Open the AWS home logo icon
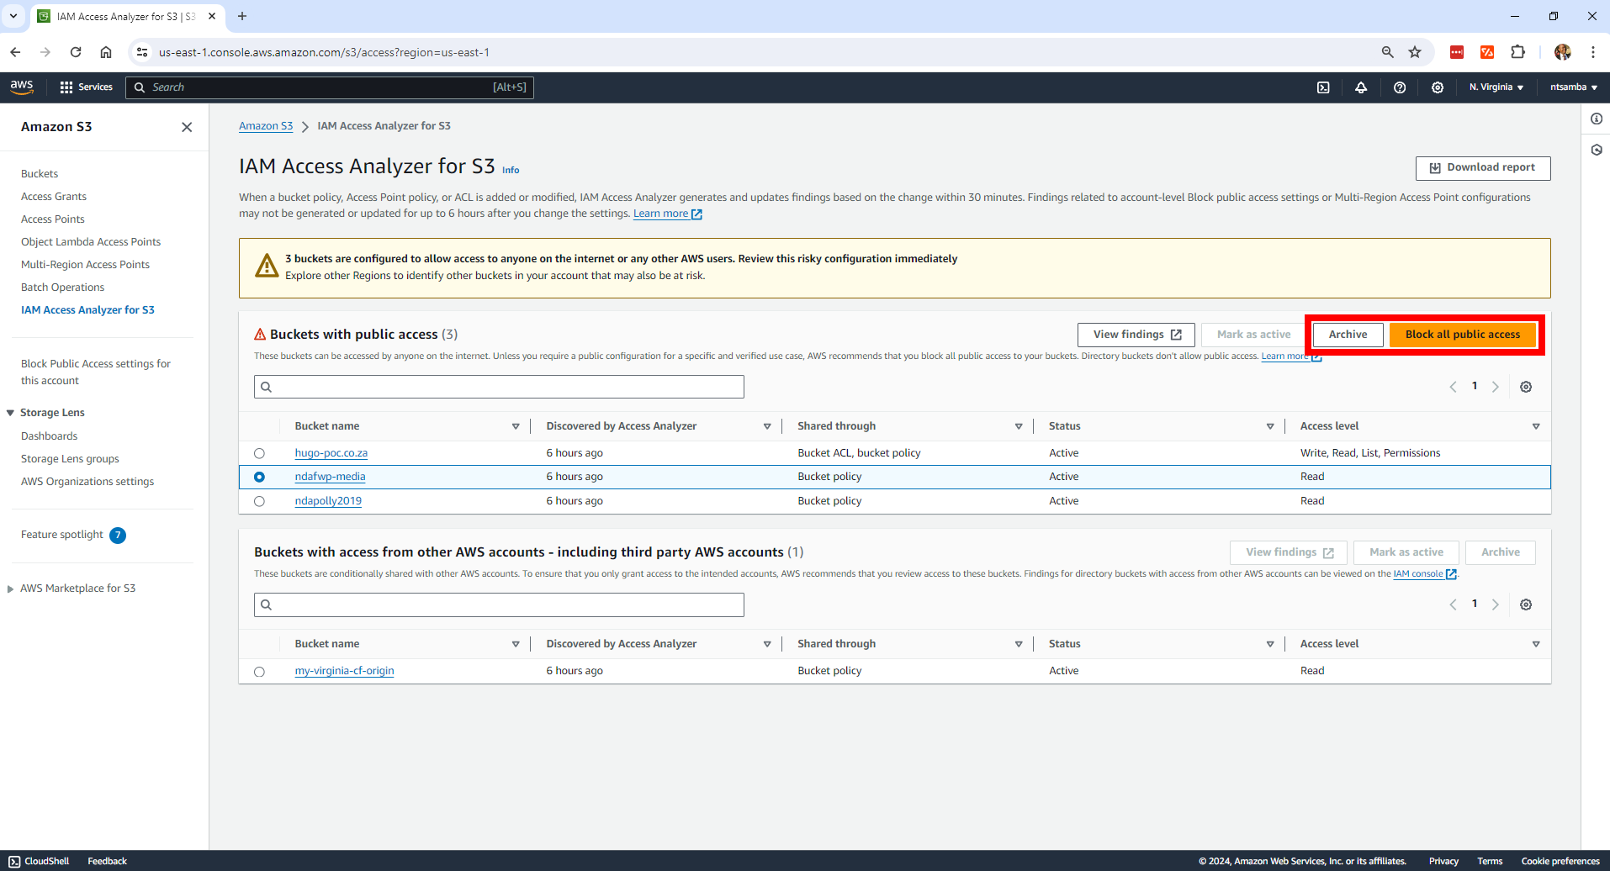This screenshot has width=1610, height=871. click(x=21, y=87)
